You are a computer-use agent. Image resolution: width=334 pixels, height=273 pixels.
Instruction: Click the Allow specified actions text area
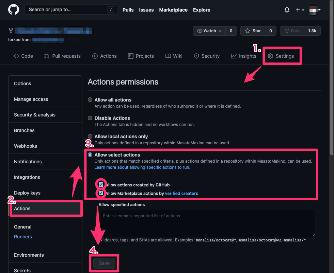[x=207, y=223]
